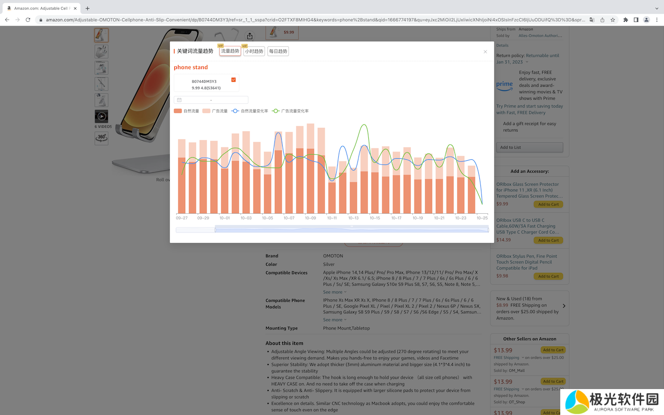Open the browser extensions puzzle icon
Screen dimensions: 664x415
point(626,20)
